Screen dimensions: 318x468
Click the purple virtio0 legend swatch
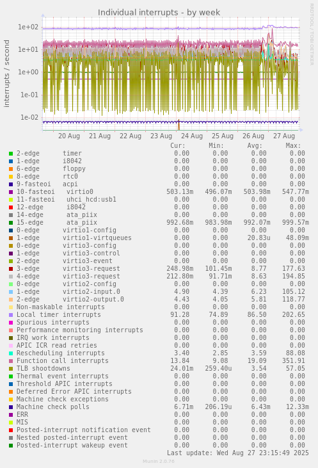11,192
